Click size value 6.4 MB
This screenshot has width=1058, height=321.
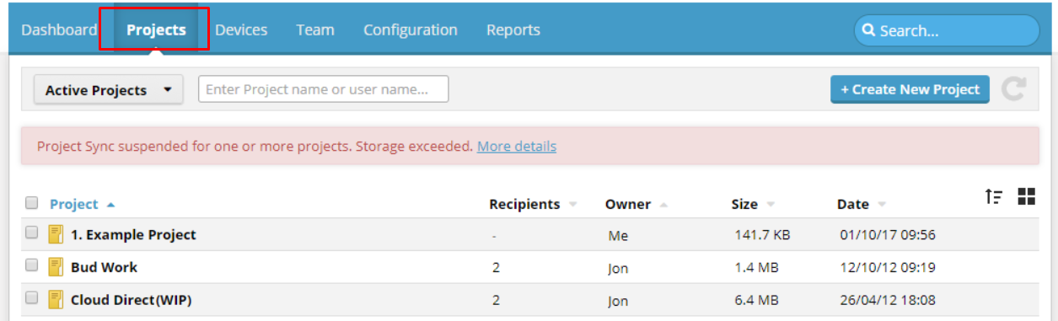(756, 300)
